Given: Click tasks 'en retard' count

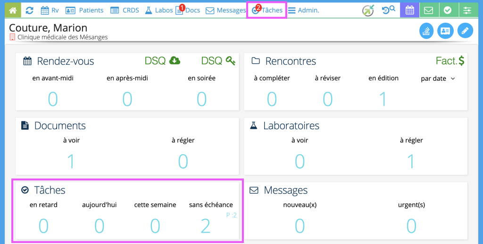Looking at the screenshot, I should pos(43,226).
